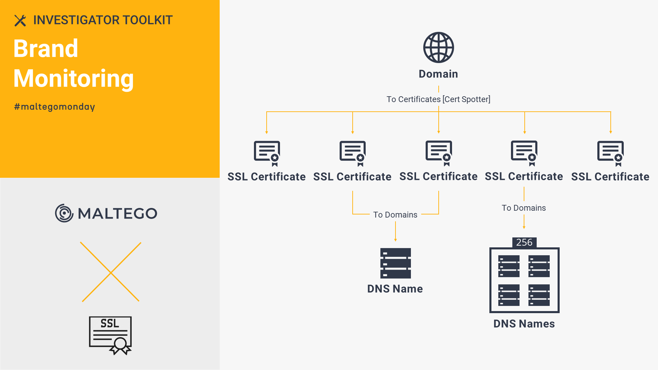658x370 pixels.
Task: Click the rightmost 'SSL Certificate' text label
Action: (610, 177)
